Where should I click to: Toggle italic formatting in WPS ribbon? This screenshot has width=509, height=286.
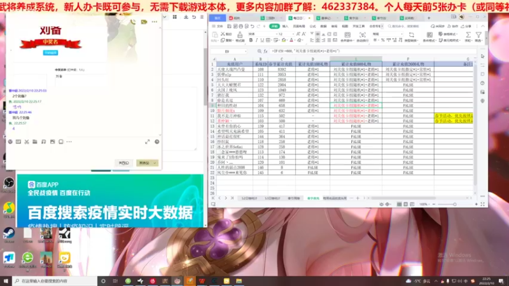pos(256,40)
